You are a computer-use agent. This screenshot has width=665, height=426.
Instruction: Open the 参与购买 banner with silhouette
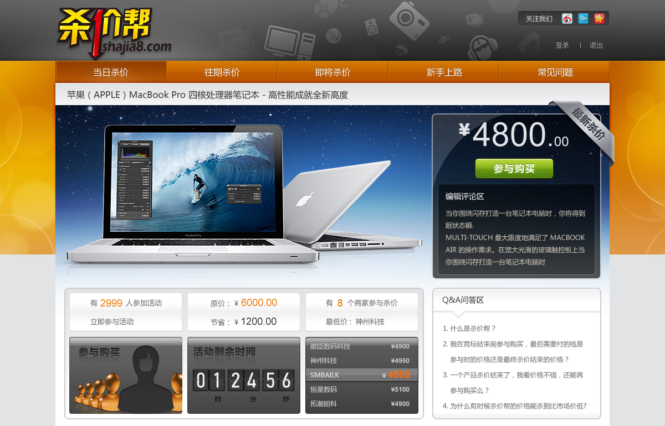[126, 375]
